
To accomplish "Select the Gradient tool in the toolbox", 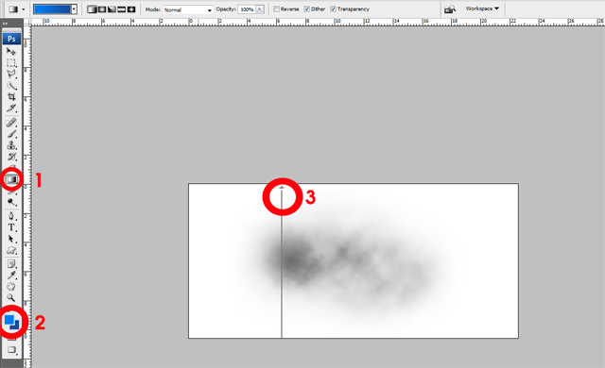I will click(x=11, y=179).
